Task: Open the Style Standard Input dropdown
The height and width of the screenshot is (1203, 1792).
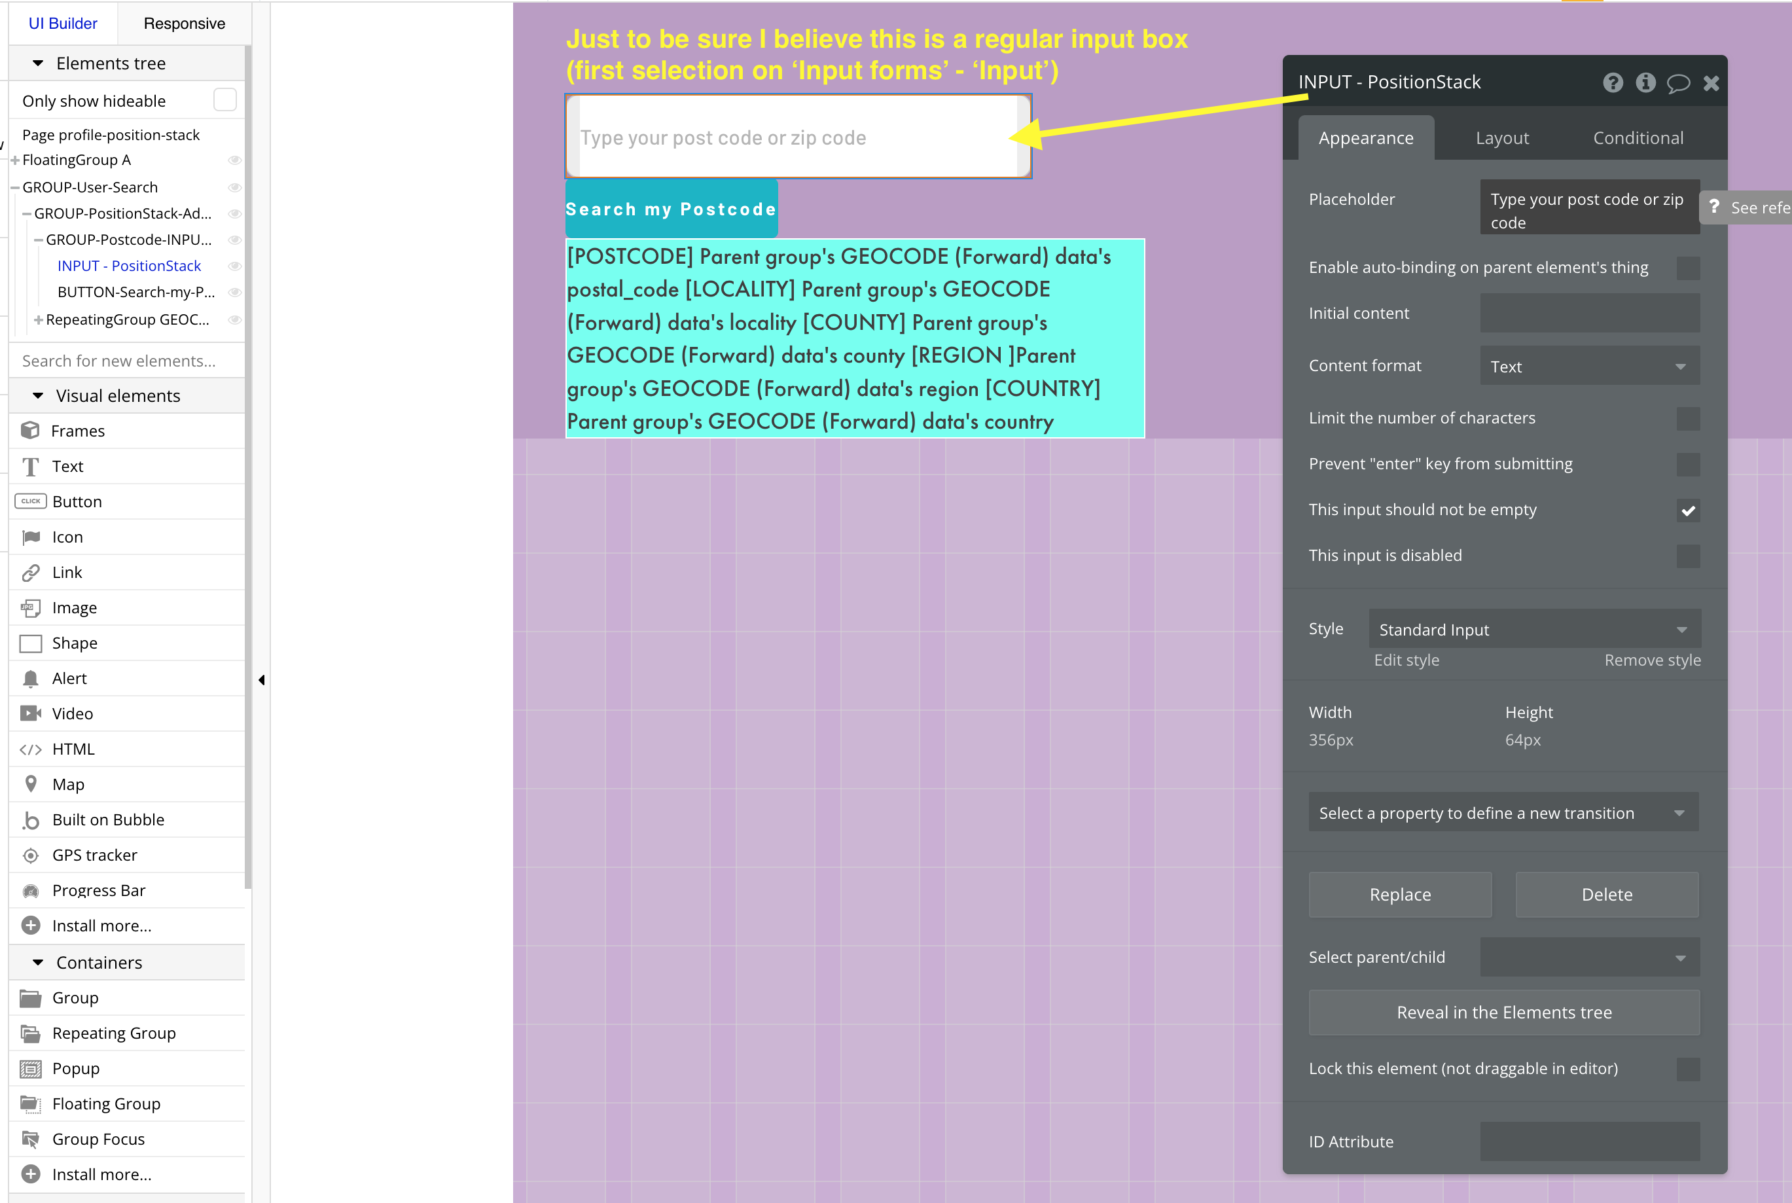Action: point(1534,629)
